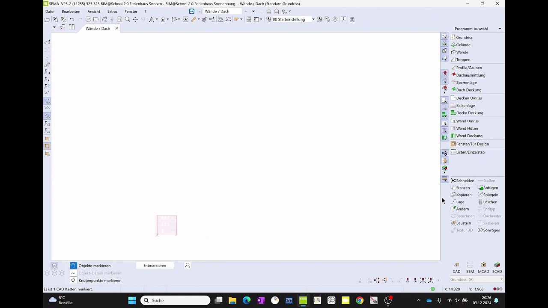Expand the Sonstiges tools

click(x=489, y=230)
